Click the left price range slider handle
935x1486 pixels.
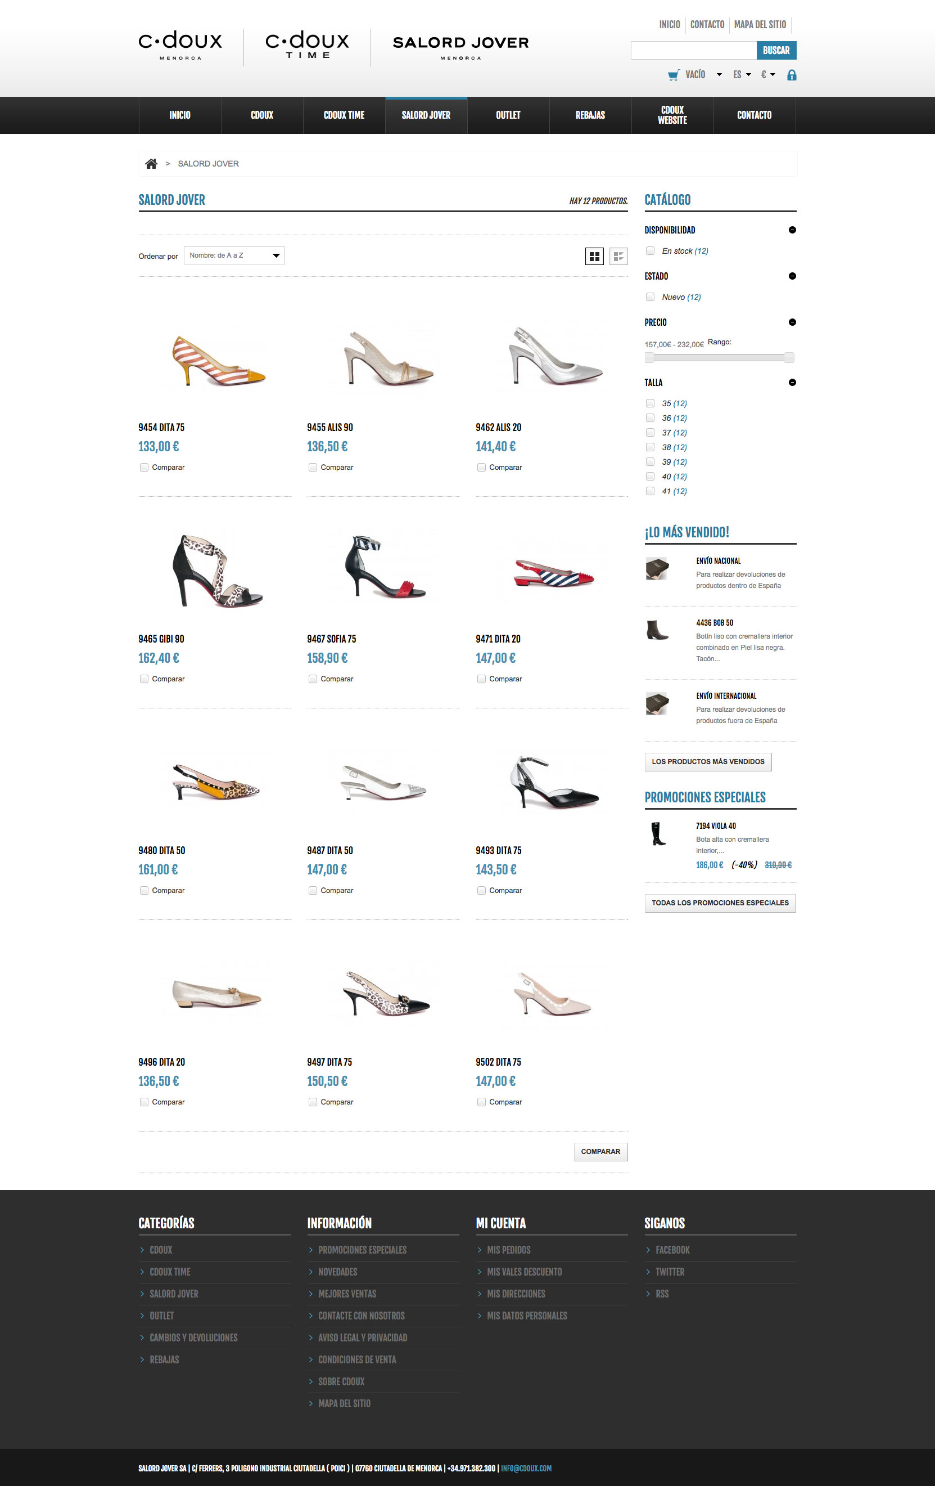(x=649, y=357)
